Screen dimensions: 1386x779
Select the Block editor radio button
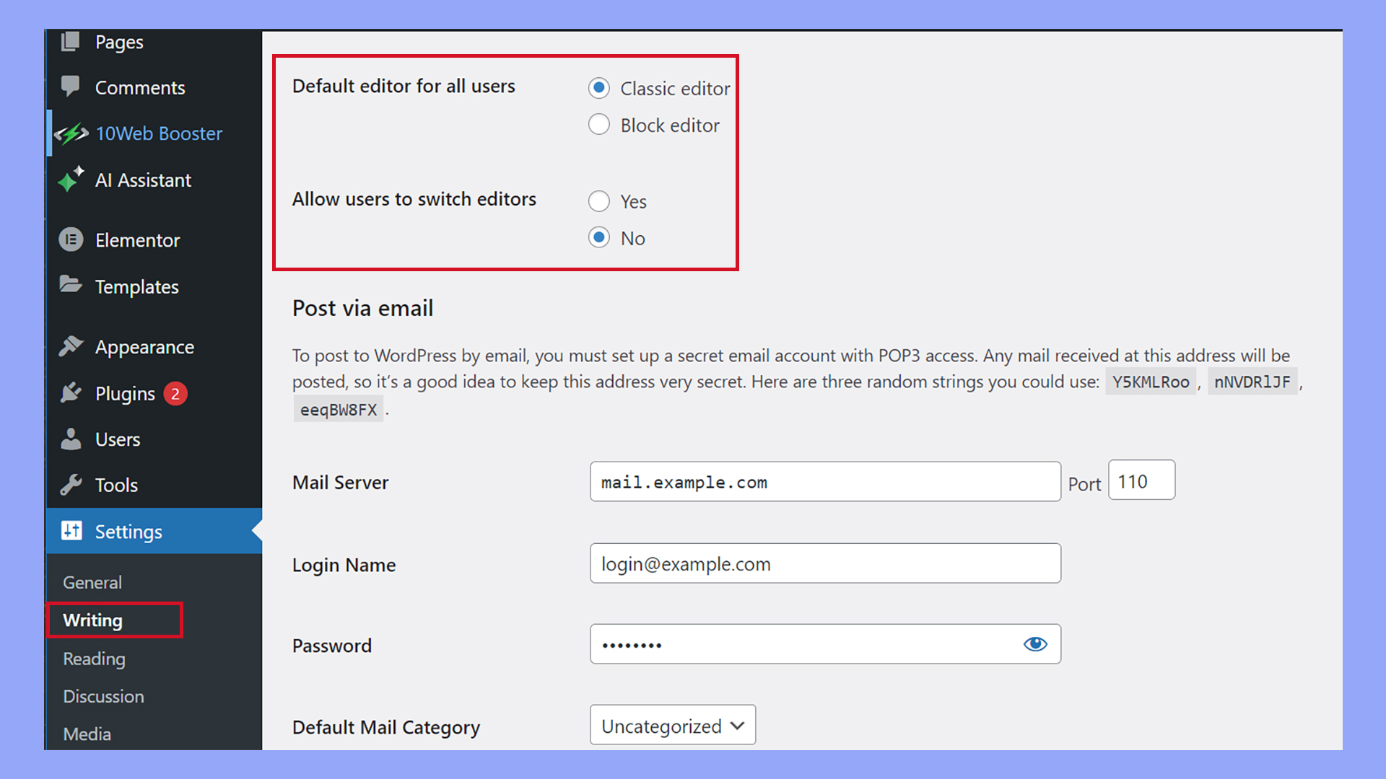pos(598,124)
